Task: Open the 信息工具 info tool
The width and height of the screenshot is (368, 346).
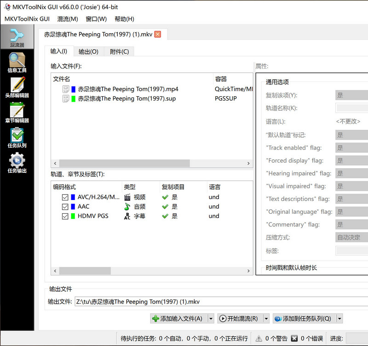Action: [x=17, y=63]
